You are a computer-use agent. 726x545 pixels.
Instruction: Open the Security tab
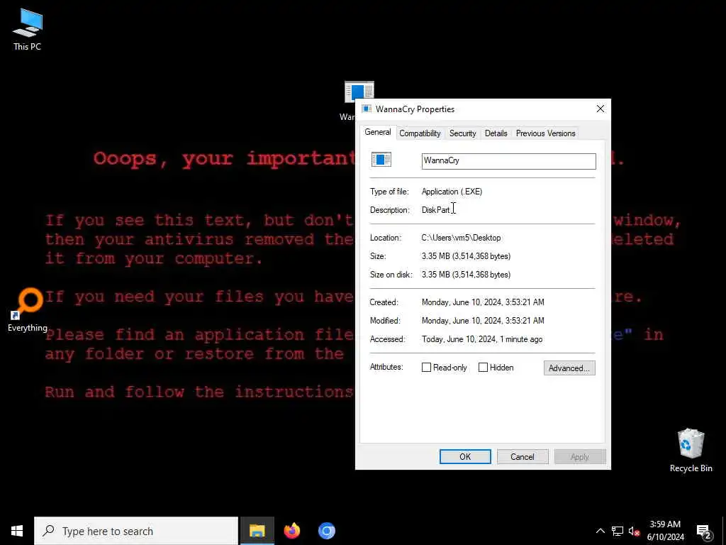pyautogui.click(x=462, y=133)
